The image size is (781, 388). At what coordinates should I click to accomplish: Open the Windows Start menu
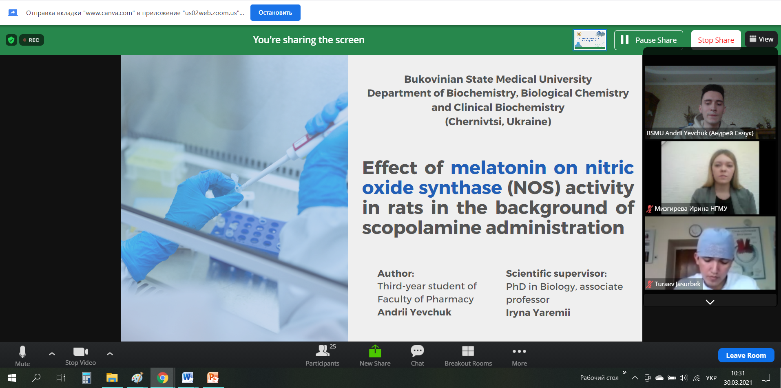pyautogui.click(x=12, y=378)
